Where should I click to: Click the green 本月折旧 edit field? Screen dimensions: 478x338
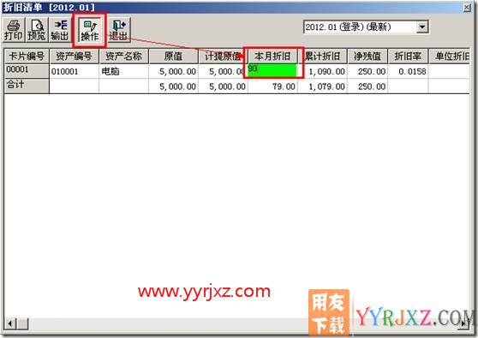point(272,70)
